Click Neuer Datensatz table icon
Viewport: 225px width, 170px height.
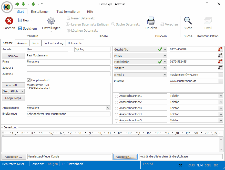tap(68, 18)
